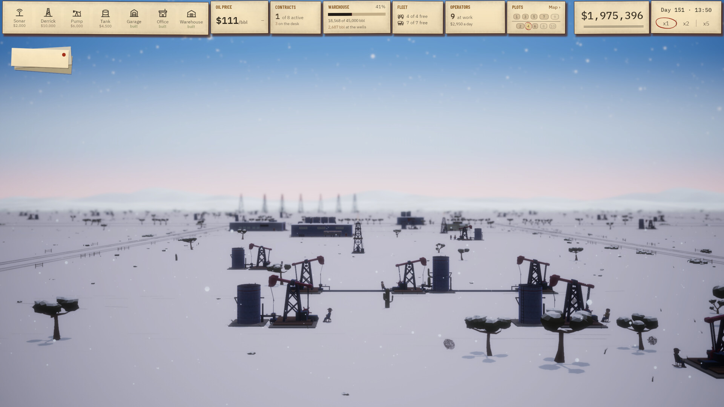Select the Derrick build tool
The width and height of the screenshot is (724, 407).
(x=48, y=18)
